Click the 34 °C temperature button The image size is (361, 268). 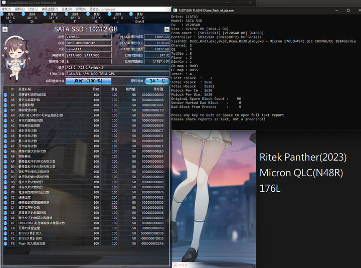click(x=157, y=81)
